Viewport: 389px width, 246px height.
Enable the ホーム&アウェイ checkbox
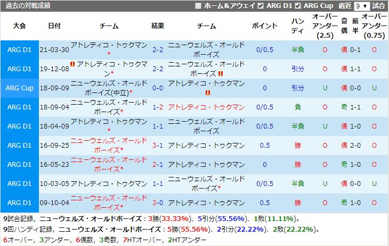tap(198, 6)
